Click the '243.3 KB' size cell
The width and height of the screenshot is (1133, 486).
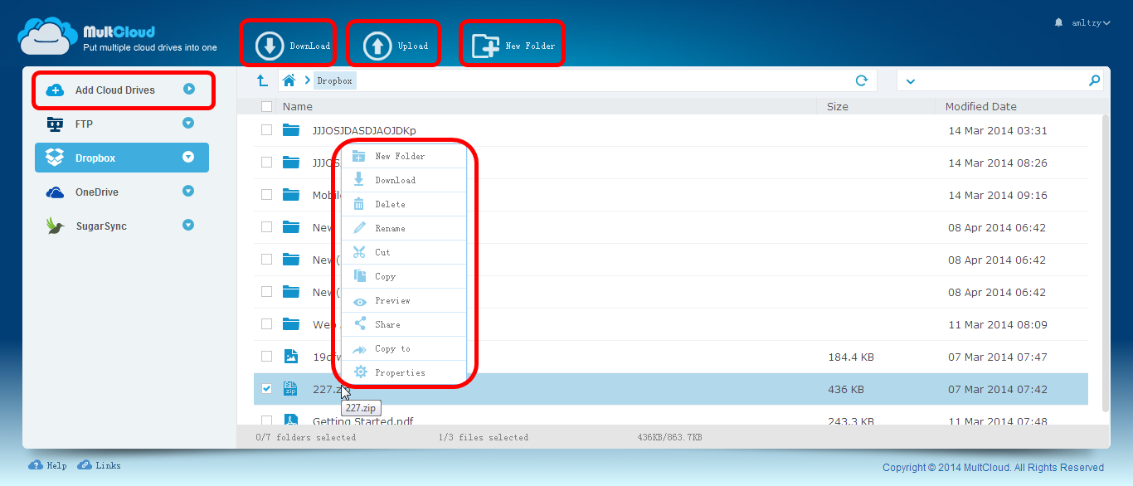click(x=851, y=421)
